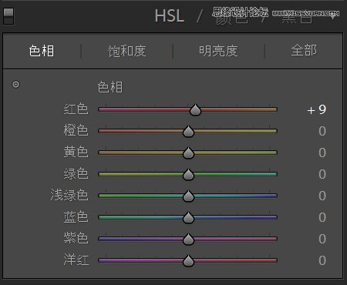Open the 饱和度 (Saturation) tab

(x=127, y=51)
